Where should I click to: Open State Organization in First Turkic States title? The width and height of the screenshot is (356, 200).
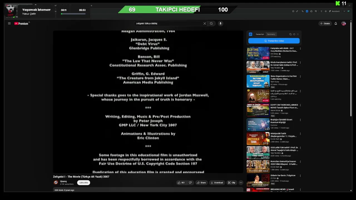pyautogui.click(x=283, y=77)
